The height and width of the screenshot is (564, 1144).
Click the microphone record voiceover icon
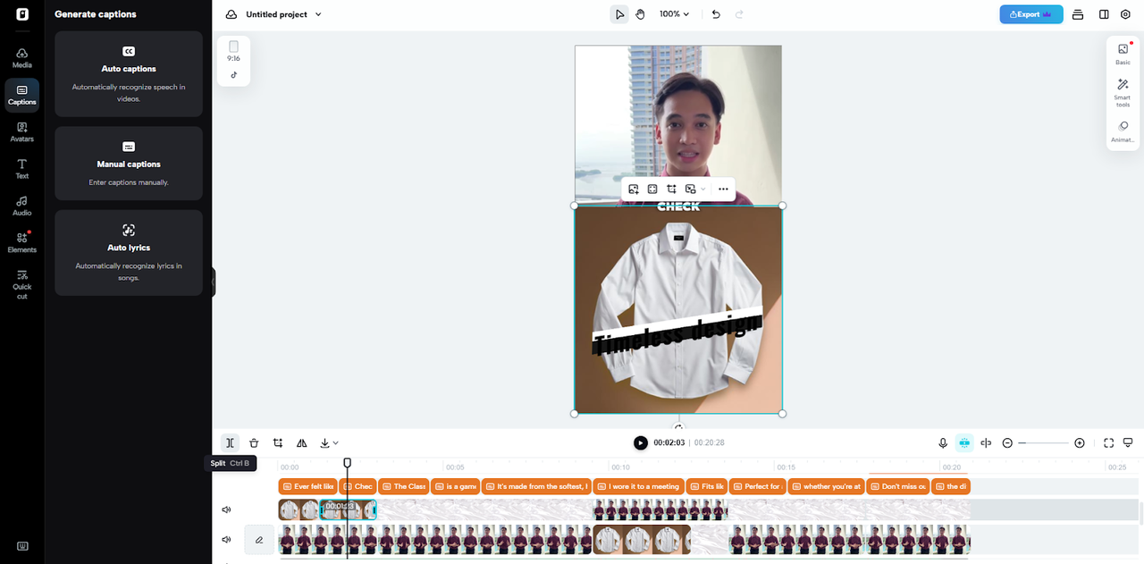tap(943, 442)
